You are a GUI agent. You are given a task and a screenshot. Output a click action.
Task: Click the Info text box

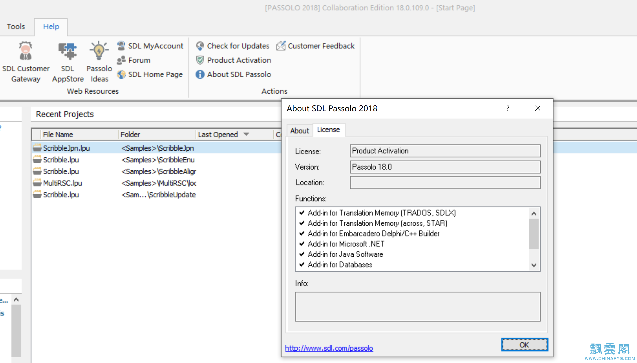(418, 307)
